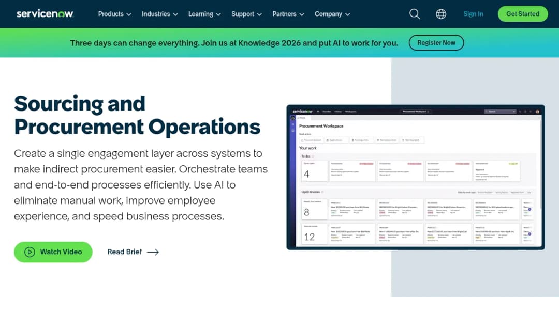Expand the Industries chevron
This screenshot has height=314, width=559.
[x=175, y=14]
